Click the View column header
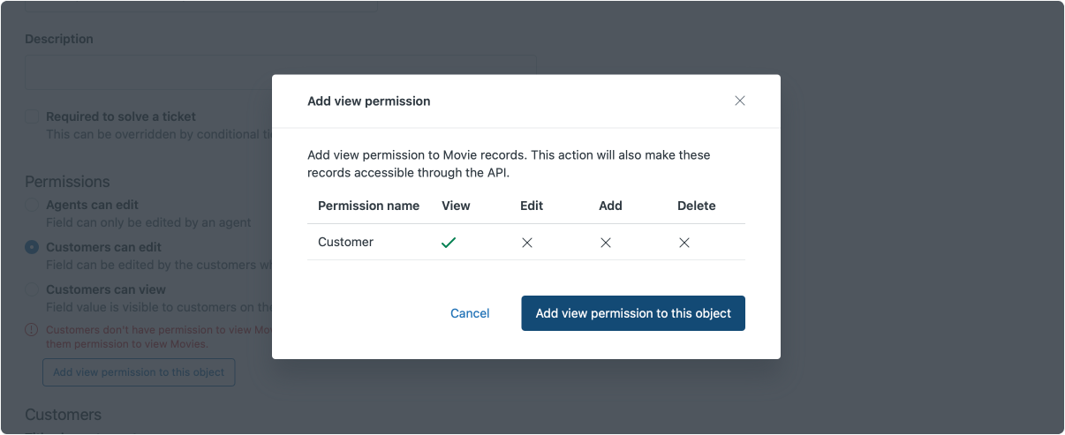This screenshot has width=1065, height=435. pos(456,206)
